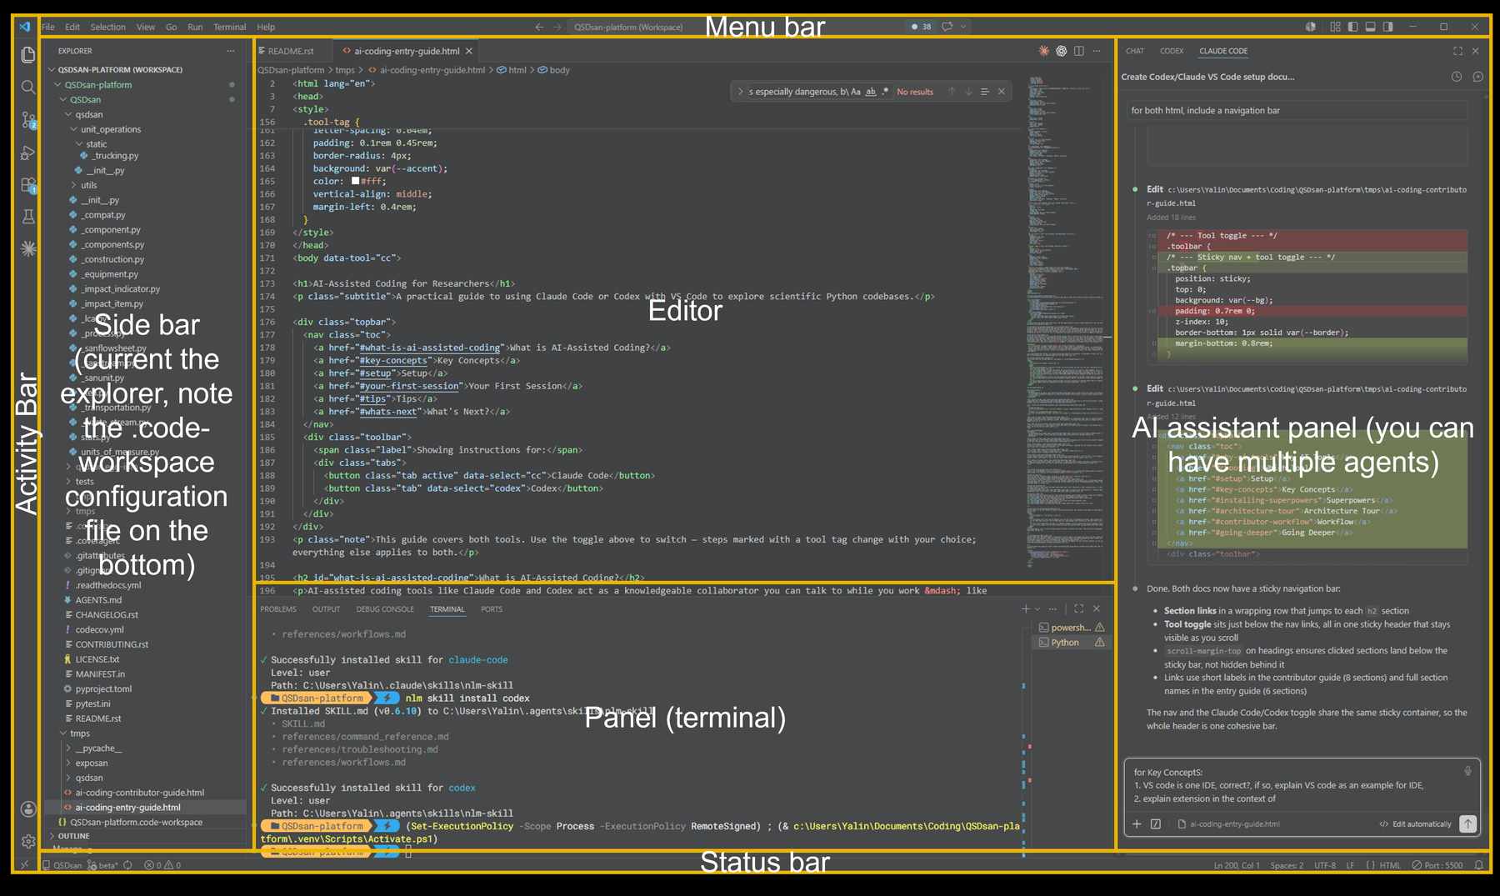This screenshot has height=896, width=1500.
Task: Toggle bottom Panel visibility
Action: 1370,27
